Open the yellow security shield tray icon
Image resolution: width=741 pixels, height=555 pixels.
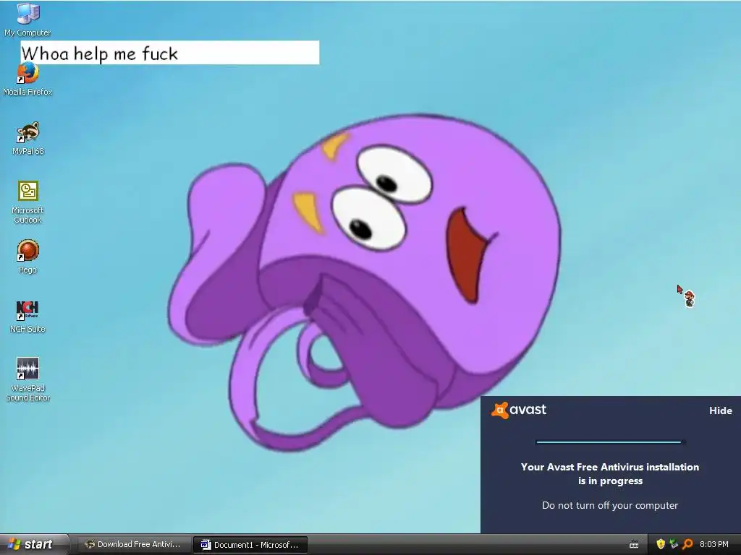[x=661, y=544]
